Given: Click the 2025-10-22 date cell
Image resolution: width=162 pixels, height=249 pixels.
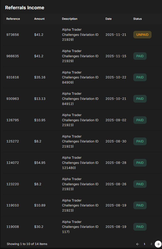Looking at the screenshot, I should pyautogui.click(x=116, y=77).
